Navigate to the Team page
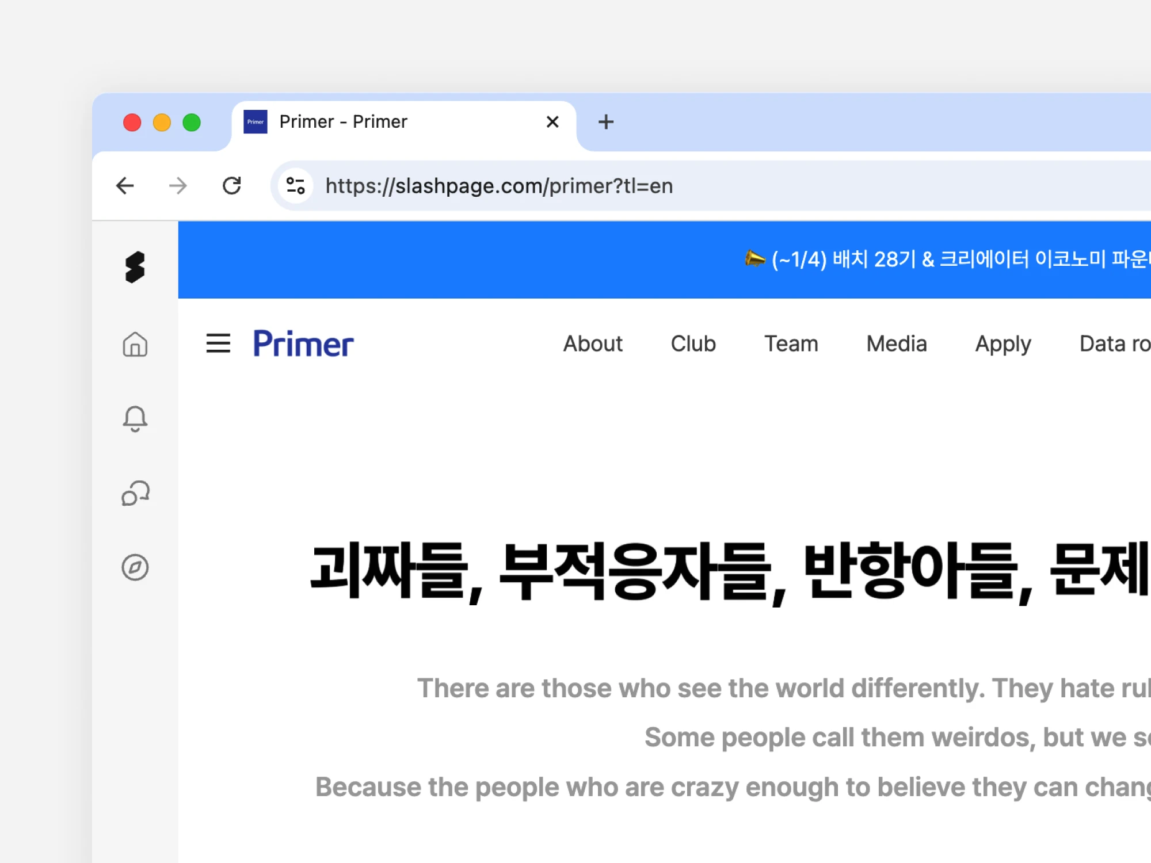This screenshot has height=863, width=1151. point(791,343)
